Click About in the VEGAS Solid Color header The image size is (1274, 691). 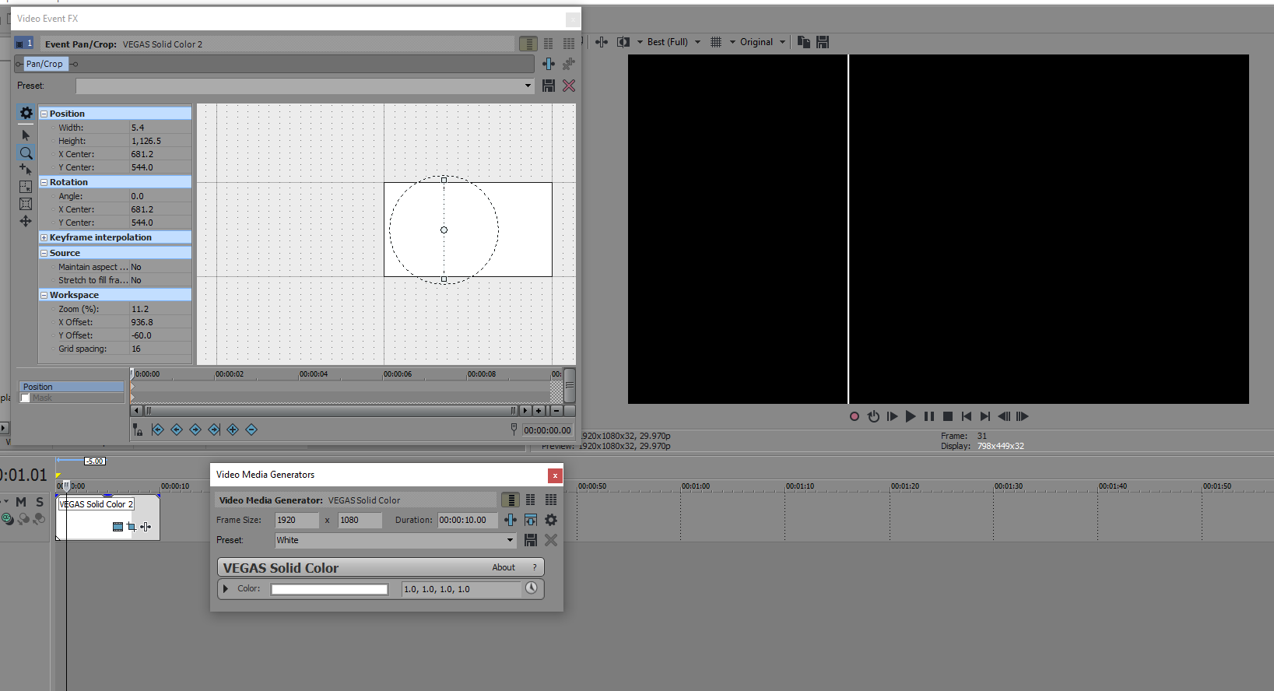tap(504, 567)
